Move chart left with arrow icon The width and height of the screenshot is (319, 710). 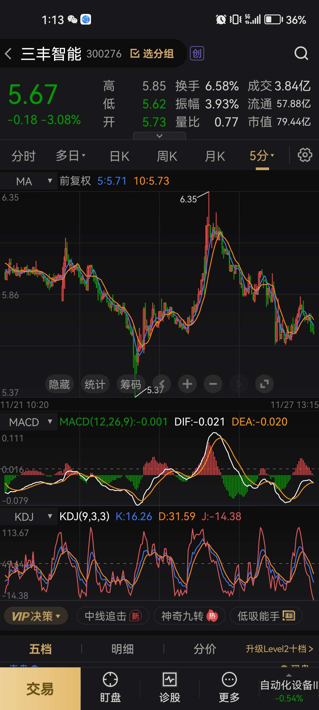(162, 384)
